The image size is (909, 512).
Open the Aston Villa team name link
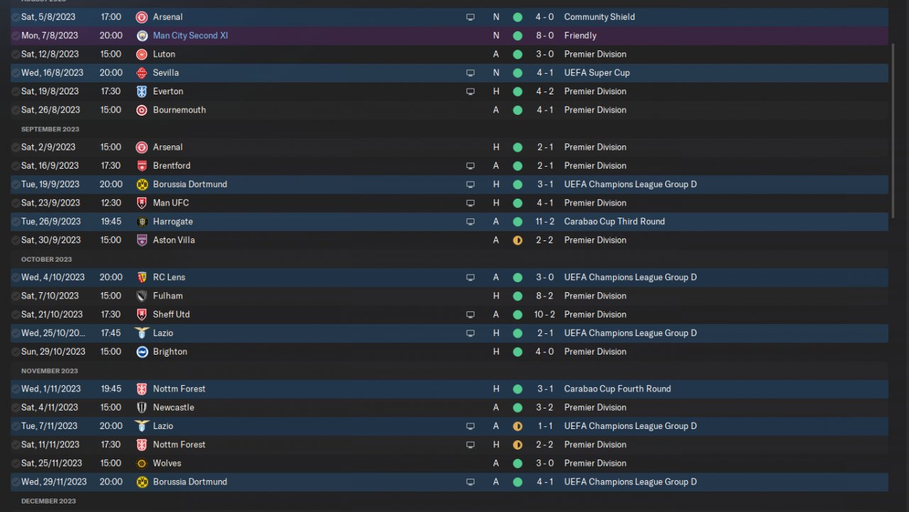[x=174, y=240]
